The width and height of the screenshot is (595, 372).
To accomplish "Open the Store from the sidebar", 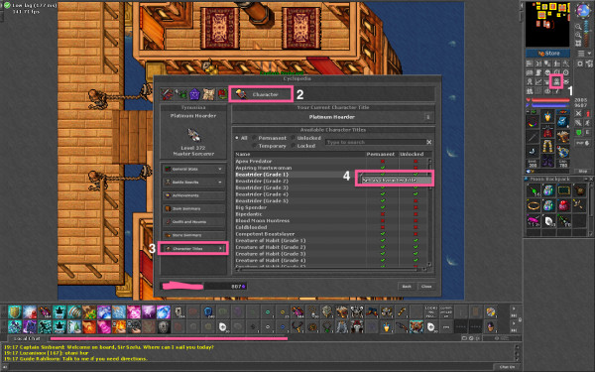I will [547, 54].
